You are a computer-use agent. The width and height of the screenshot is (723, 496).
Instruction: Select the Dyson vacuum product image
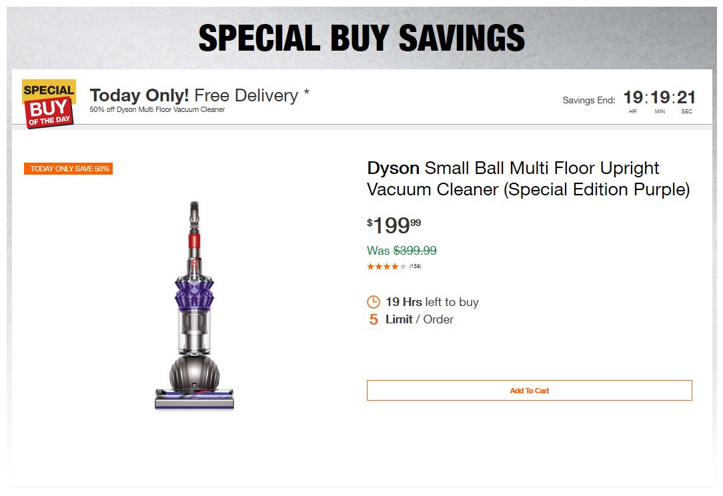coord(194,305)
